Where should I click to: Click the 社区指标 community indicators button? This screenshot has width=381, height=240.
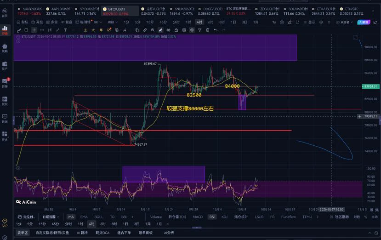click(340, 217)
